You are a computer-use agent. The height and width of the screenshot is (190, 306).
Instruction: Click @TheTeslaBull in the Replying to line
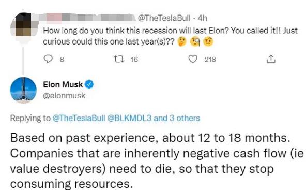click(79, 118)
